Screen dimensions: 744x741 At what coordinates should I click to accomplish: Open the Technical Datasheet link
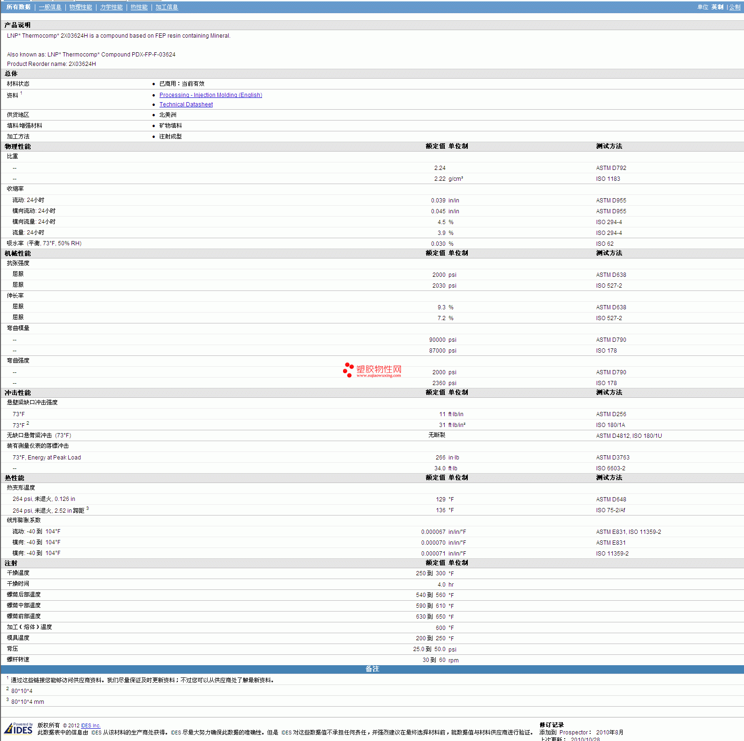click(186, 105)
